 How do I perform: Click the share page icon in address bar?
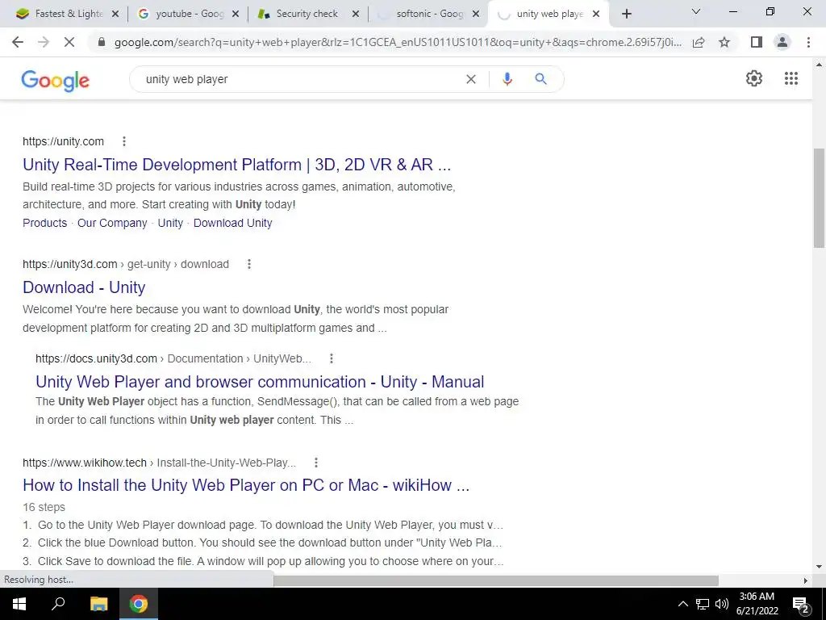point(699,42)
